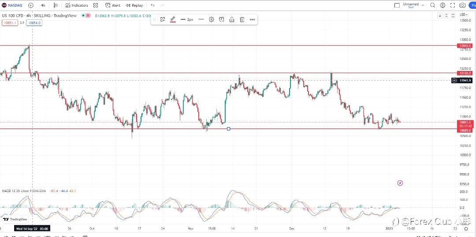Click the purple lightning event marker

[x=400, y=183]
